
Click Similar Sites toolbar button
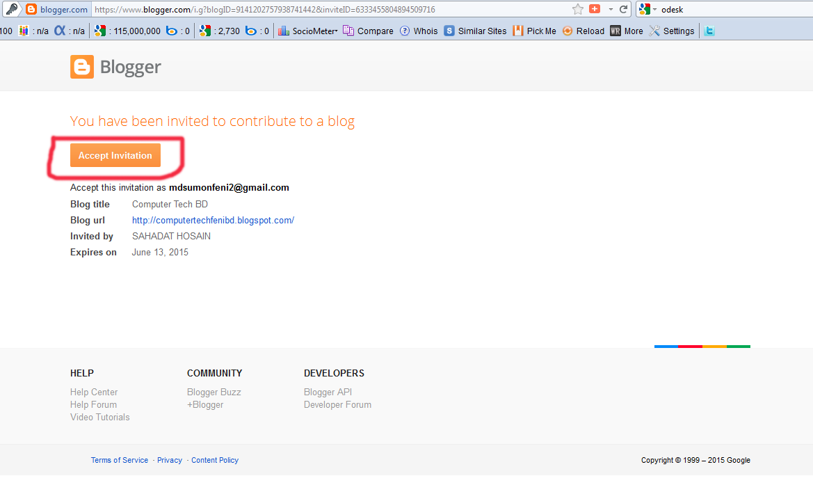click(475, 31)
